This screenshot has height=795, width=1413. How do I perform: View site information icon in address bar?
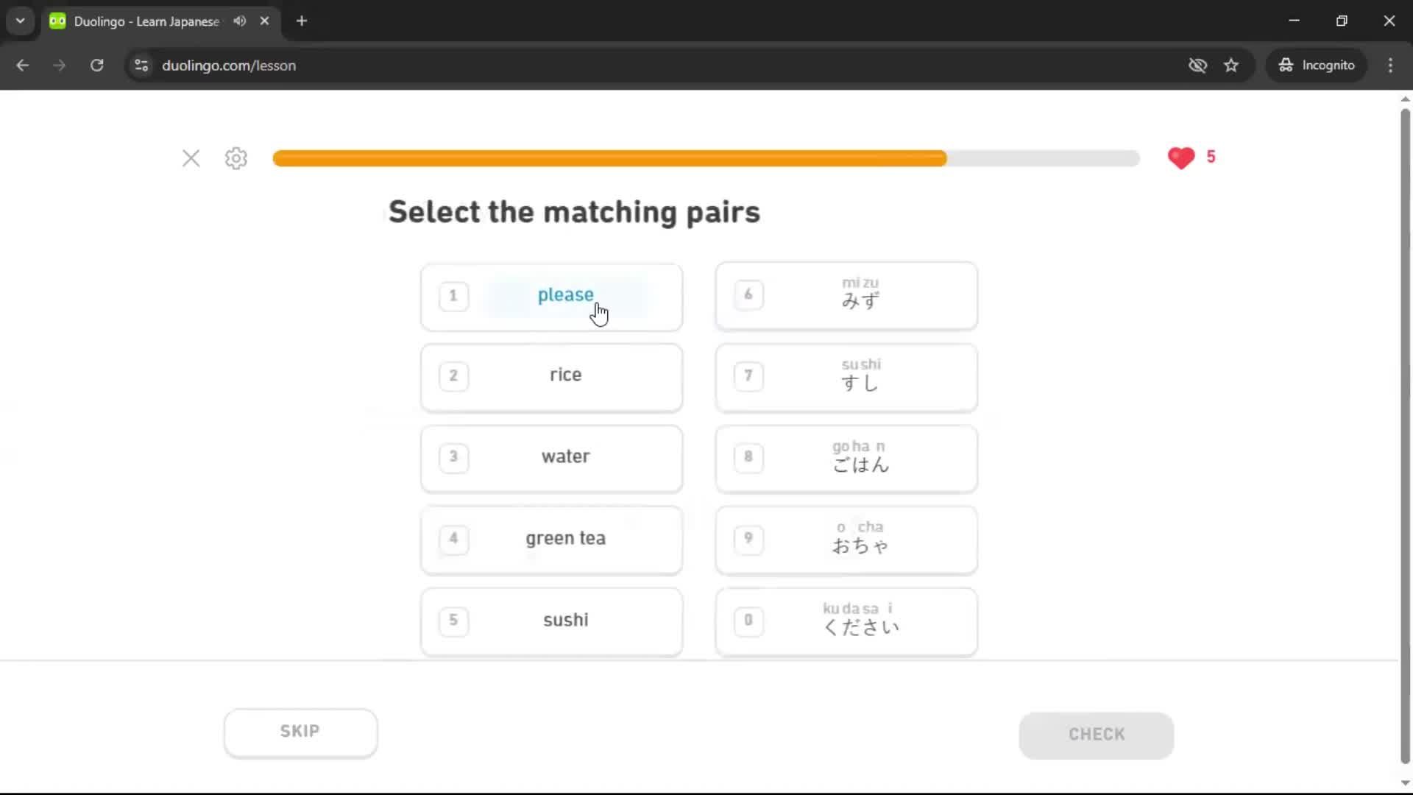click(x=141, y=66)
